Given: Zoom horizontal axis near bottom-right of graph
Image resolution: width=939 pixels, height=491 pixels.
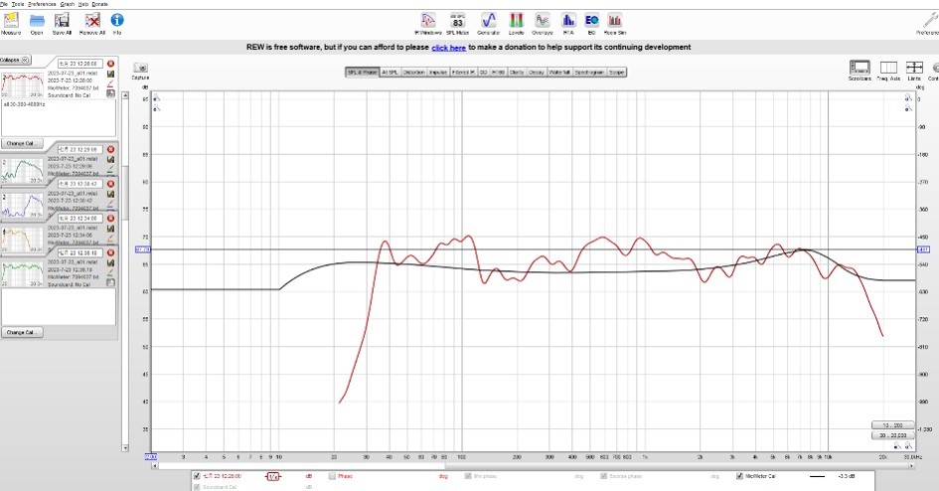Looking at the screenshot, I should [908, 446].
